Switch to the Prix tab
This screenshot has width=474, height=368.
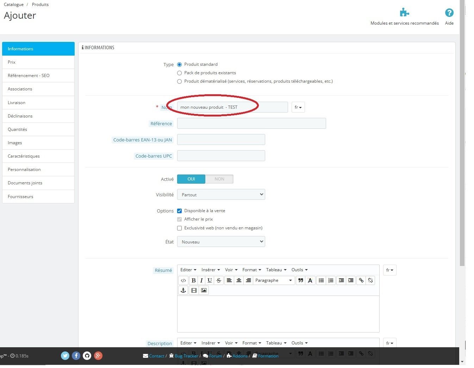[38, 62]
